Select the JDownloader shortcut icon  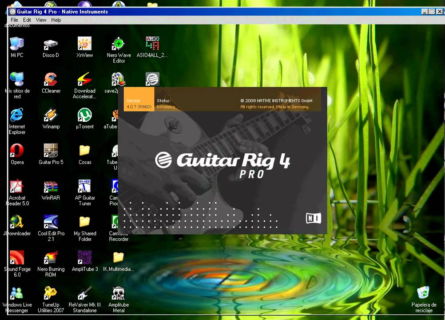point(17,222)
